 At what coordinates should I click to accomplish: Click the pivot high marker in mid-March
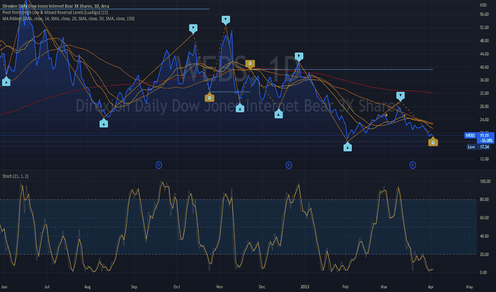point(400,96)
